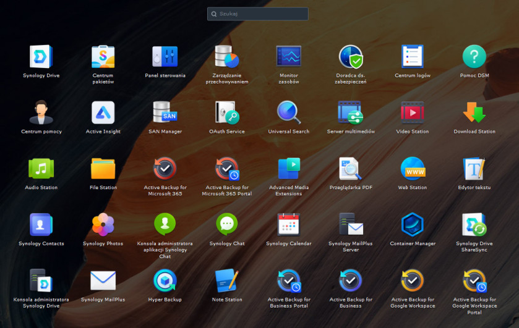
Task: Open Panel sterowania
Action: [165, 57]
